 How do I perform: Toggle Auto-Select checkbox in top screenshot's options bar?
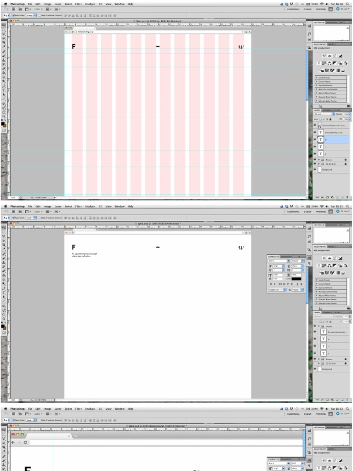(x=13, y=15)
